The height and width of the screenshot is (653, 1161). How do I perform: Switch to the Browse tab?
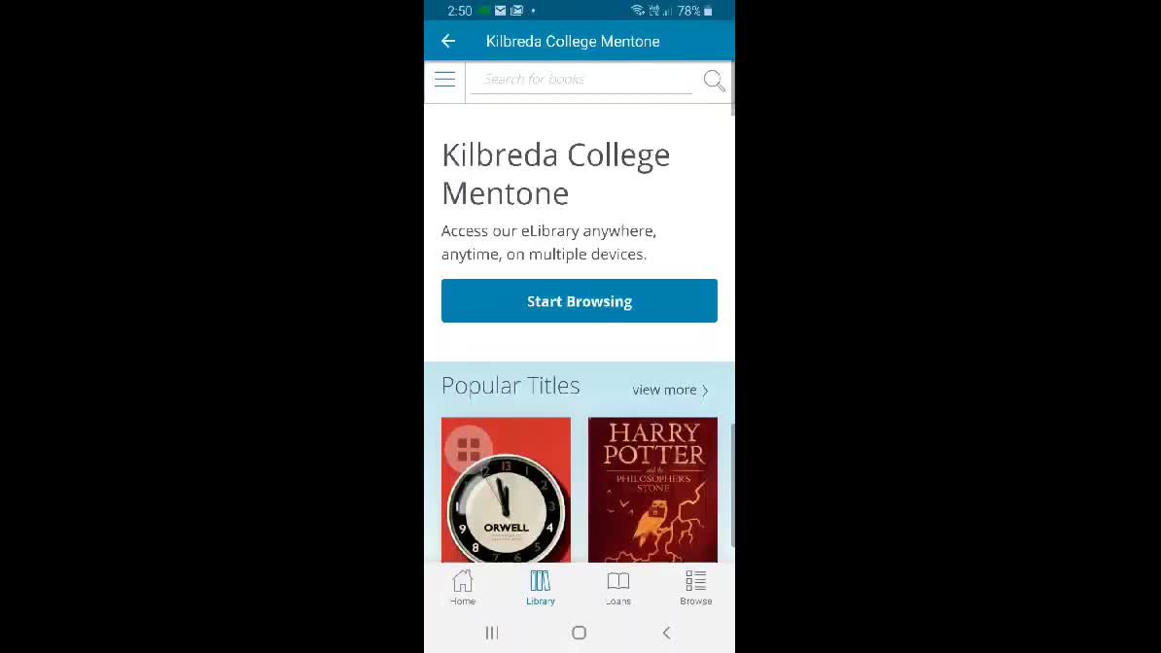tap(696, 588)
